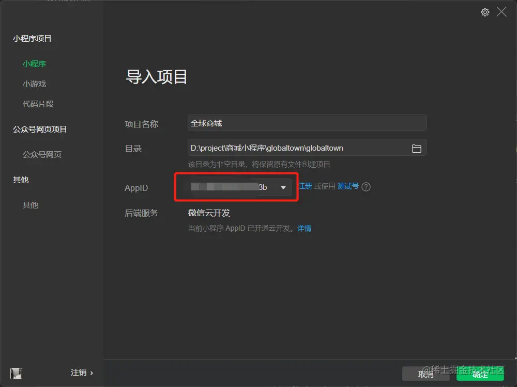517x387 pixels.
Task: Click the 公众号网页项目 section header
Action: point(40,130)
